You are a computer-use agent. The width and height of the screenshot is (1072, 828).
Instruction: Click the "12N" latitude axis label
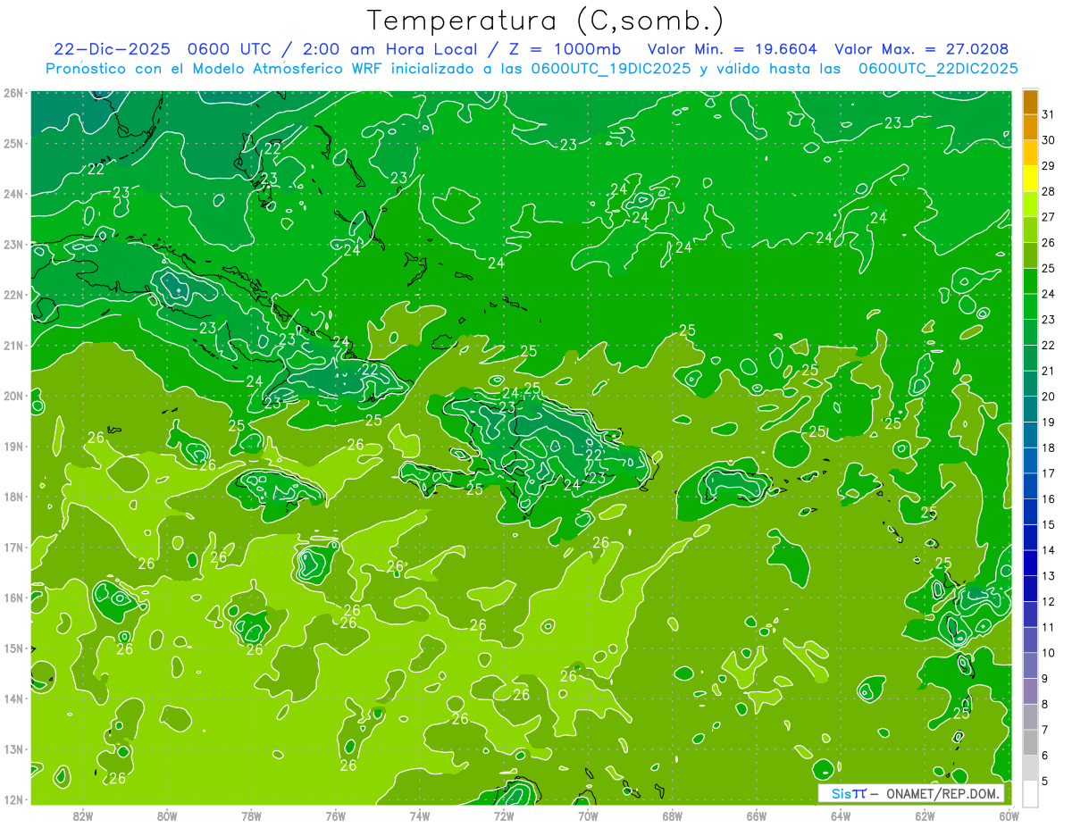(13, 799)
